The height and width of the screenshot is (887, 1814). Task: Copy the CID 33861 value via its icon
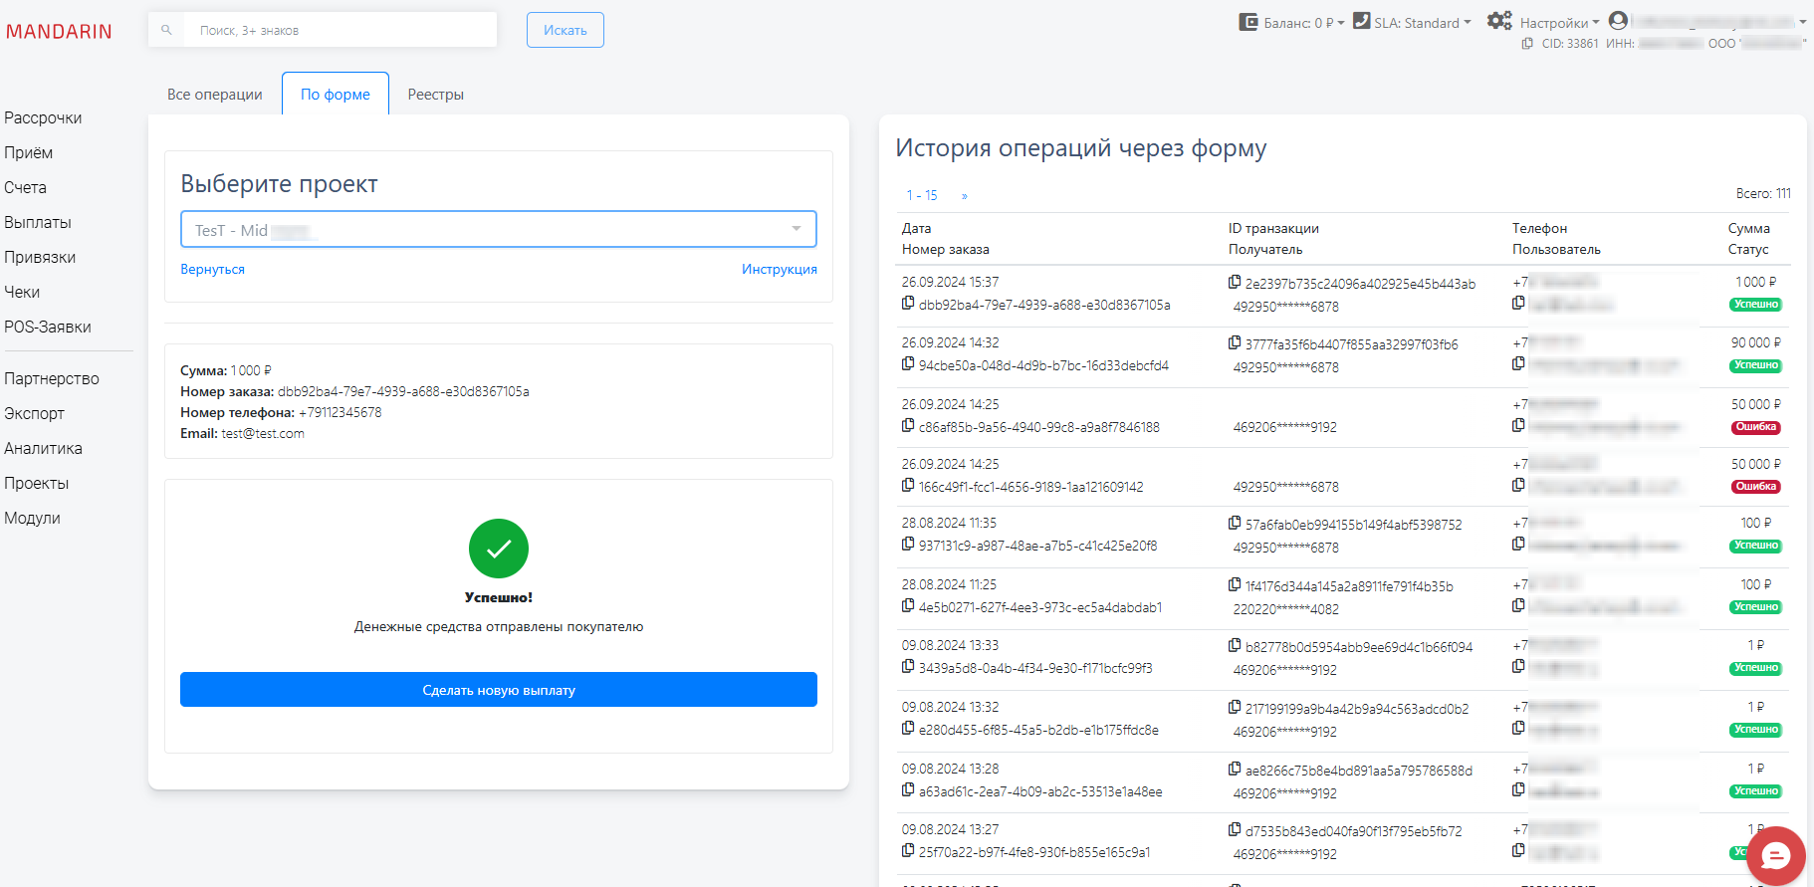[1527, 44]
